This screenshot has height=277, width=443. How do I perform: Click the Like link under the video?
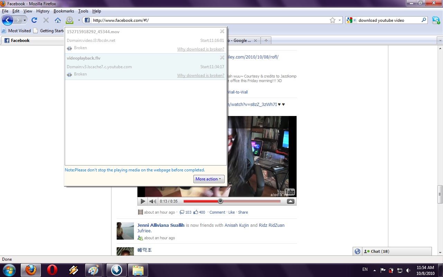tap(232, 212)
